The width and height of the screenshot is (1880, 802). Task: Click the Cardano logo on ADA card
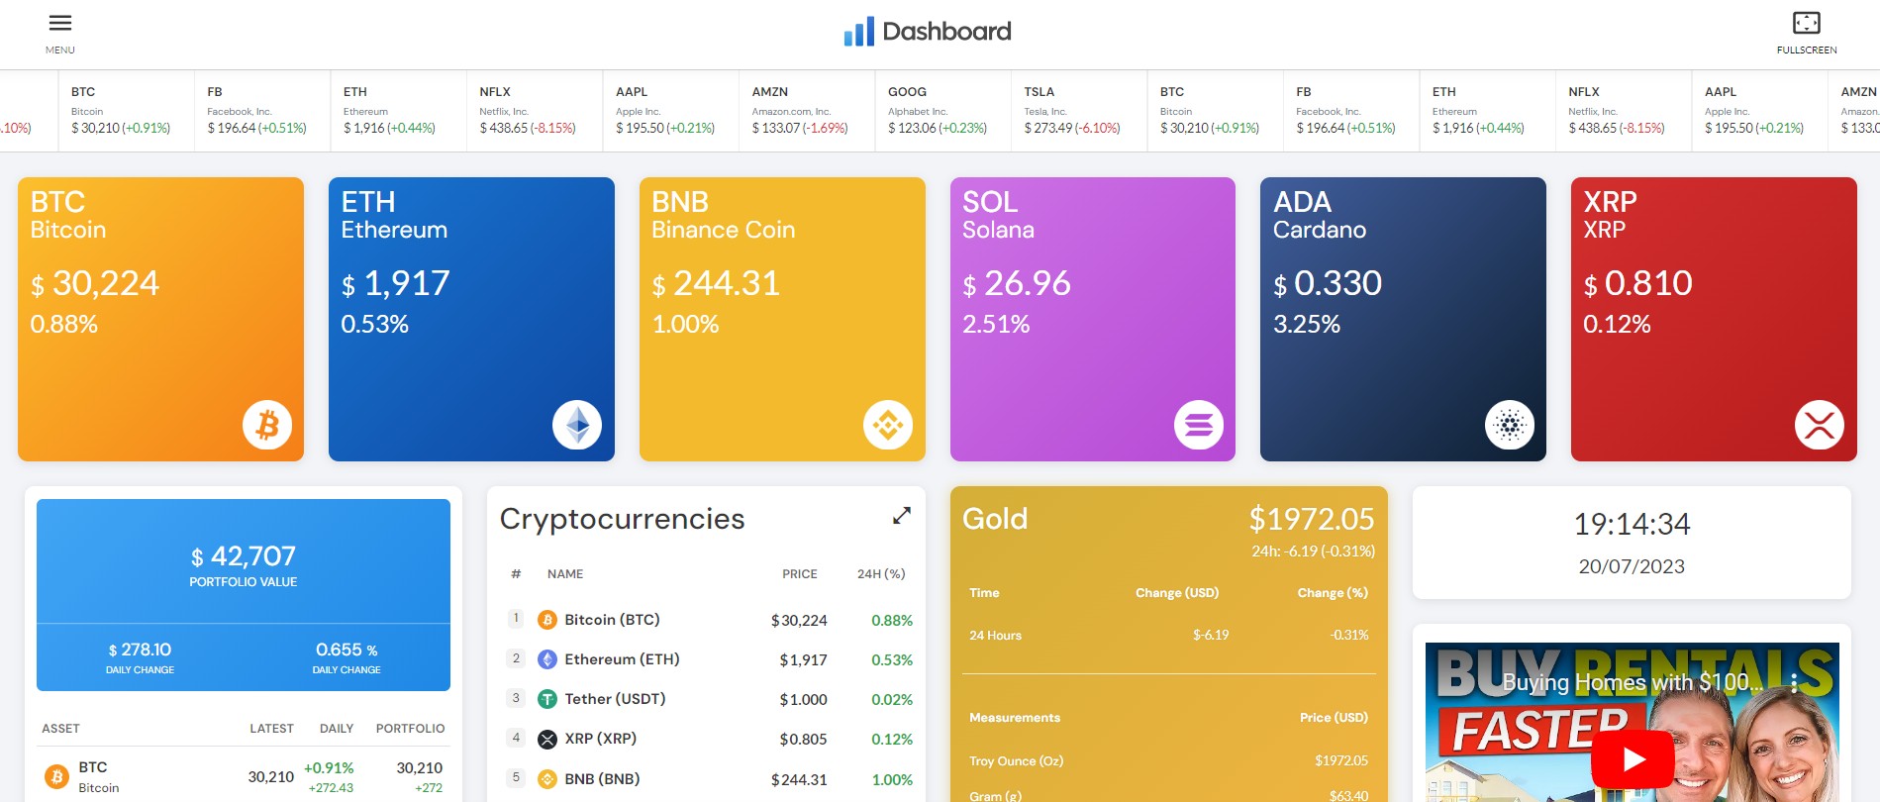click(x=1510, y=425)
